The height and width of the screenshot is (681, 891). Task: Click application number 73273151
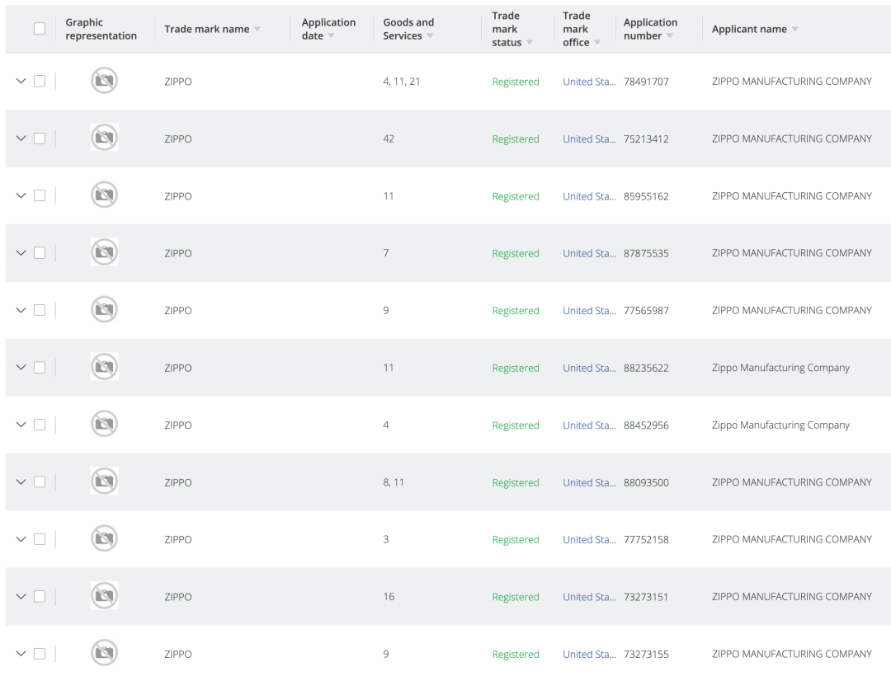point(646,597)
